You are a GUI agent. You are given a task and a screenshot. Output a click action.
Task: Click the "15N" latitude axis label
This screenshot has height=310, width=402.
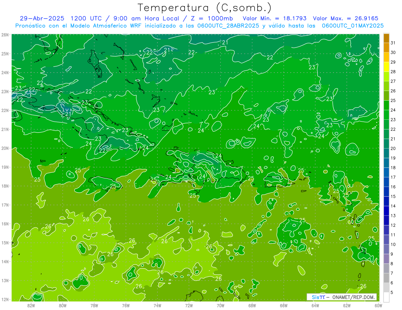[x=5, y=242]
